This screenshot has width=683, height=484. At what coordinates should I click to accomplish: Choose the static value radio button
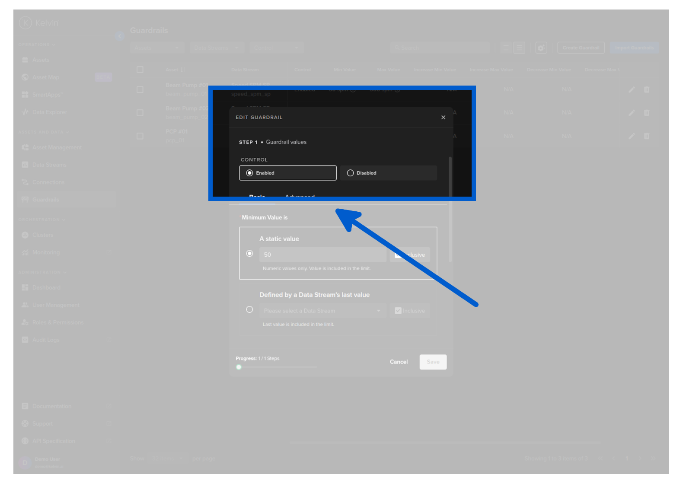tap(249, 254)
